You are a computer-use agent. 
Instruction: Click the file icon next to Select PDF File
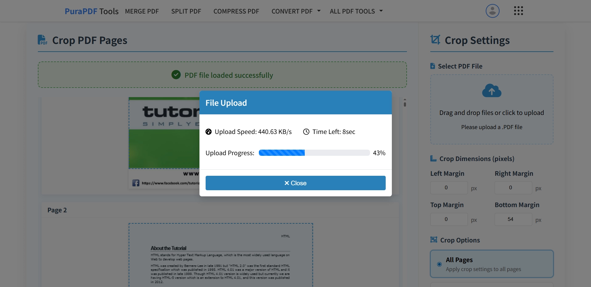pyautogui.click(x=432, y=66)
